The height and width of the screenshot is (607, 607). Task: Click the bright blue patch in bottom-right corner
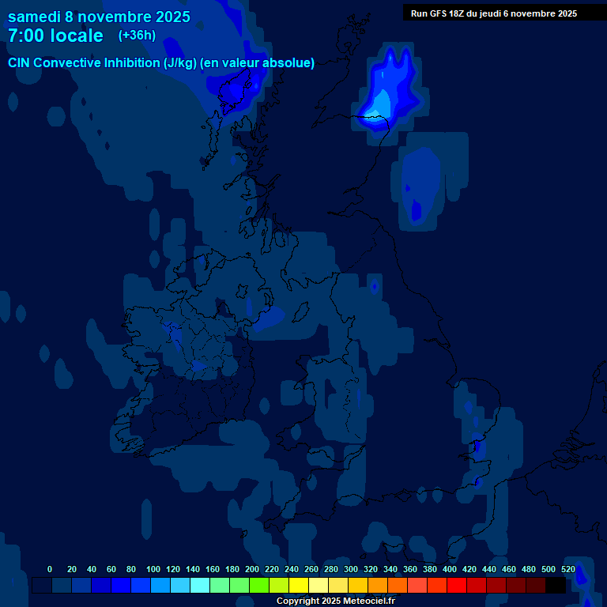click(582, 577)
